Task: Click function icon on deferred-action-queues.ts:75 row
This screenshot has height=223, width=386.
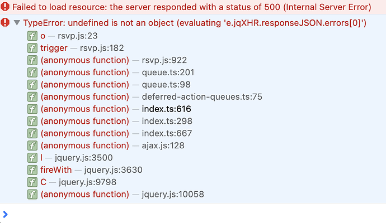Action: [x=32, y=97]
